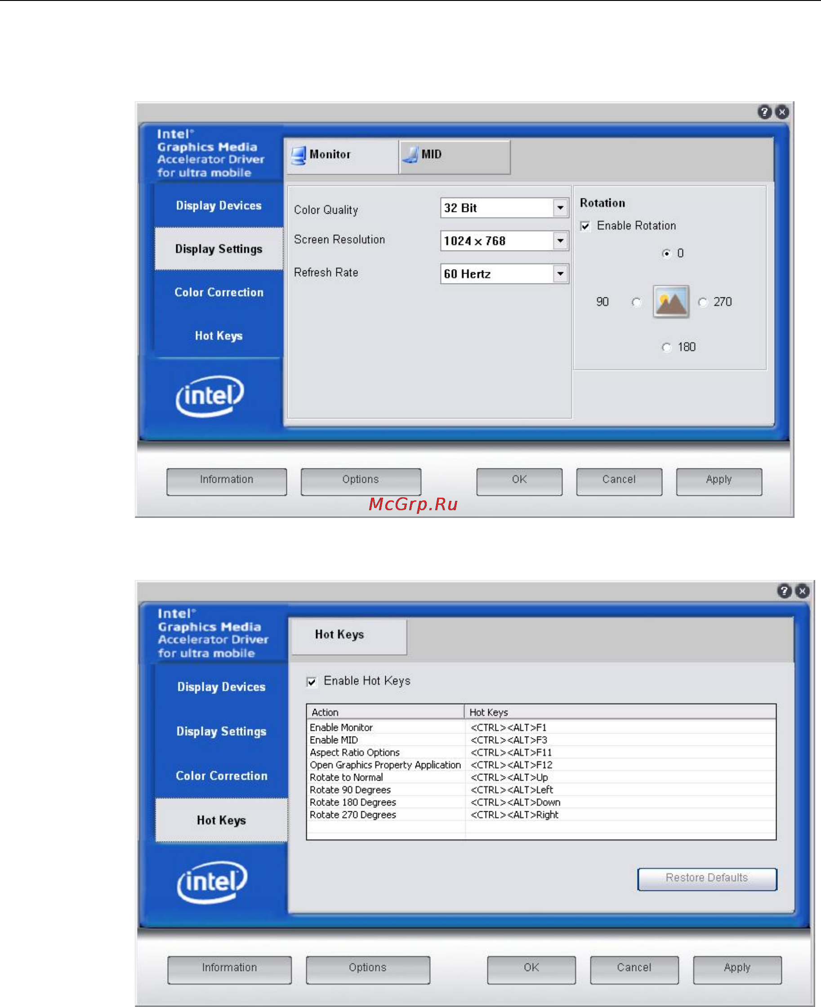This screenshot has height=1007, width=821.
Task: Toggle the Enable Rotation checkbox
Action: 585,226
